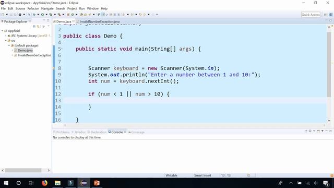
Task: Collapse the Appficial project node
Action: [x=3, y=31]
